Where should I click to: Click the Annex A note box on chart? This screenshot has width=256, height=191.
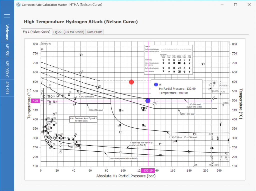point(83,119)
